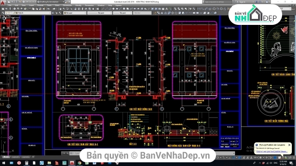Close the command line panel X
The image size is (296, 166).
tap(64, 154)
